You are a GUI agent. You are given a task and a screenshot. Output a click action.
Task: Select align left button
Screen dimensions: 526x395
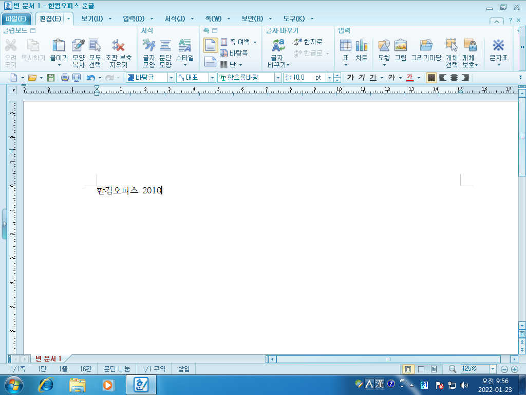click(443, 78)
